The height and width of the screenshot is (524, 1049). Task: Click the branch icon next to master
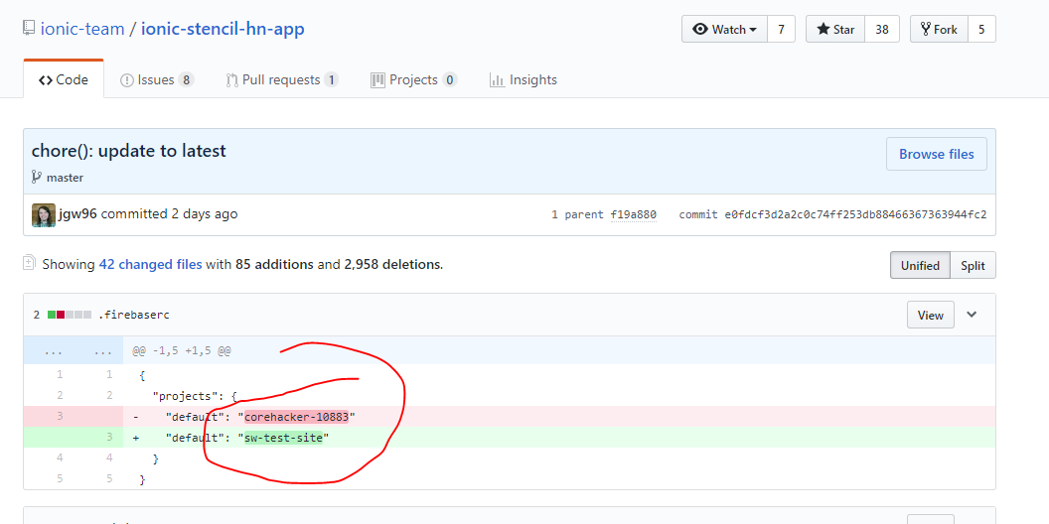pyautogui.click(x=36, y=177)
